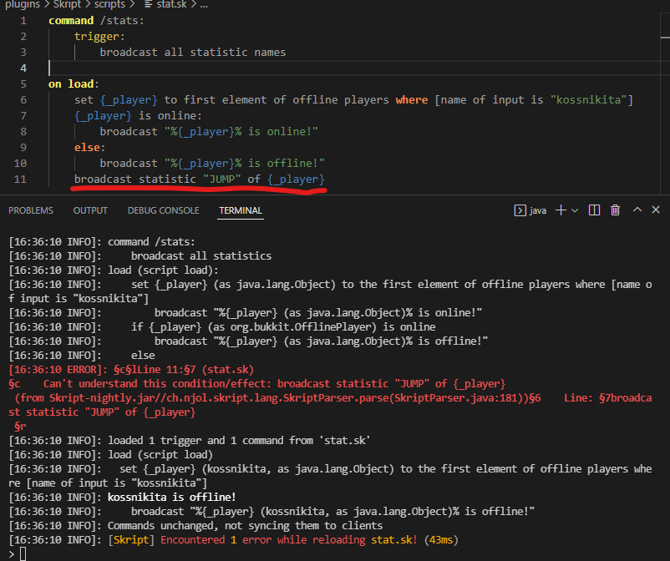The height and width of the screenshot is (561, 670).
Task: Click 'on load:' event line
Action: [74, 84]
